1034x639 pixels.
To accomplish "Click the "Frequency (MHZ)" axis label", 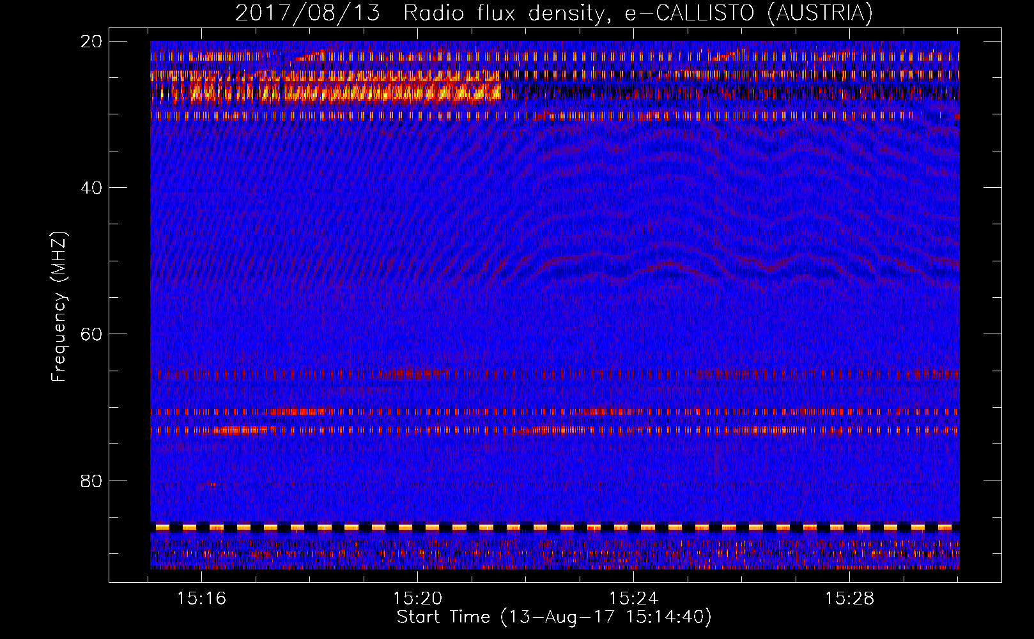I will 59,306.
